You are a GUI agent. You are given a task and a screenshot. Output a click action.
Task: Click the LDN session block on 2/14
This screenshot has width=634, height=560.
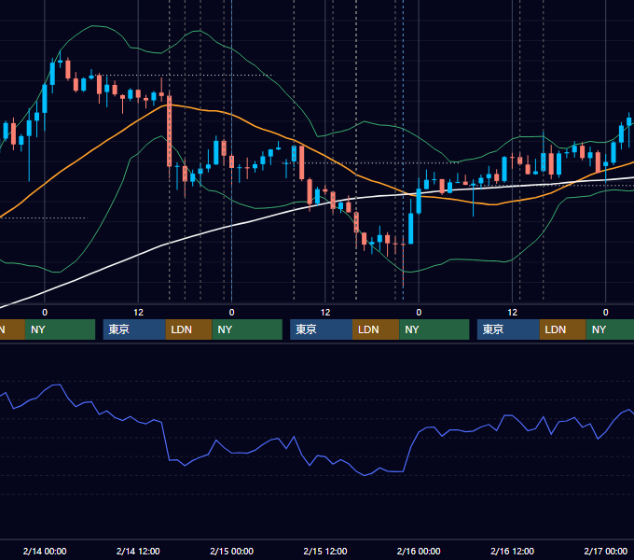(x=189, y=329)
